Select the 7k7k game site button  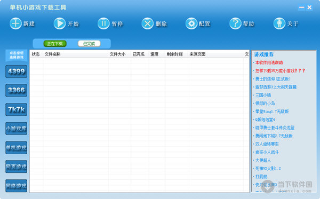(17, 109)
